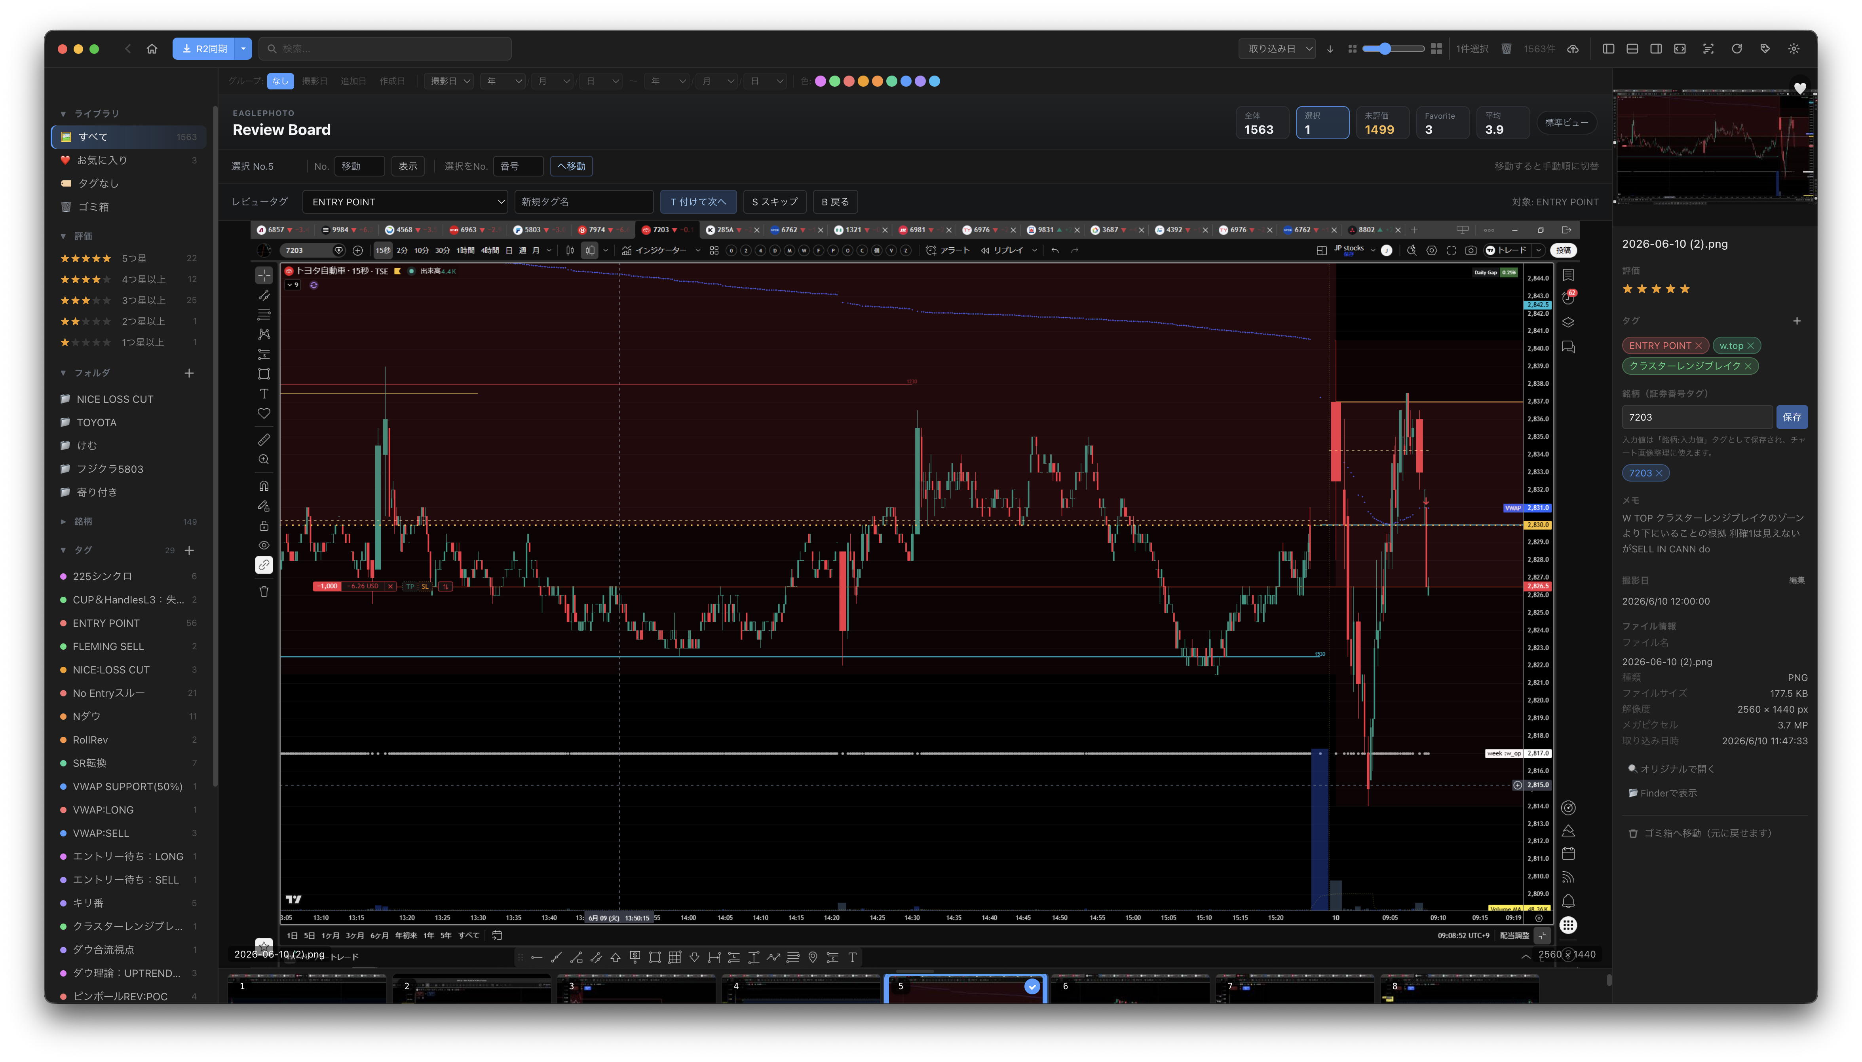Switch theme with the sun icon

(1794, 49)
